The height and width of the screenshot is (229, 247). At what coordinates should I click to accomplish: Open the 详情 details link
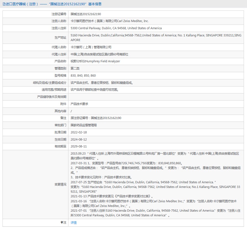(74, 223)
